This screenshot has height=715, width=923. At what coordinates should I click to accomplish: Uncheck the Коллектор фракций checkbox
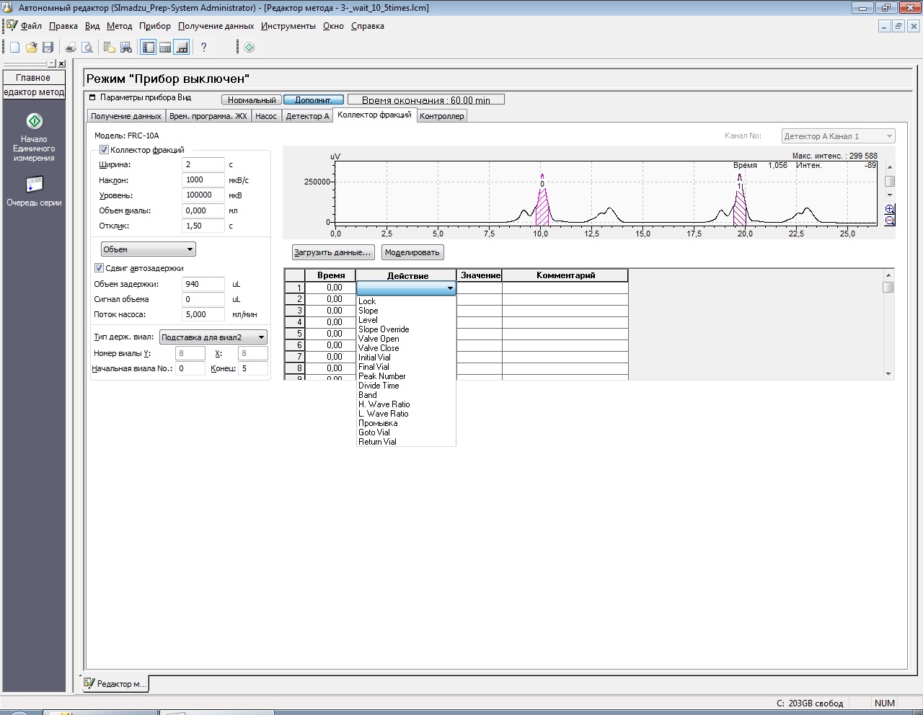click(104, 150)
